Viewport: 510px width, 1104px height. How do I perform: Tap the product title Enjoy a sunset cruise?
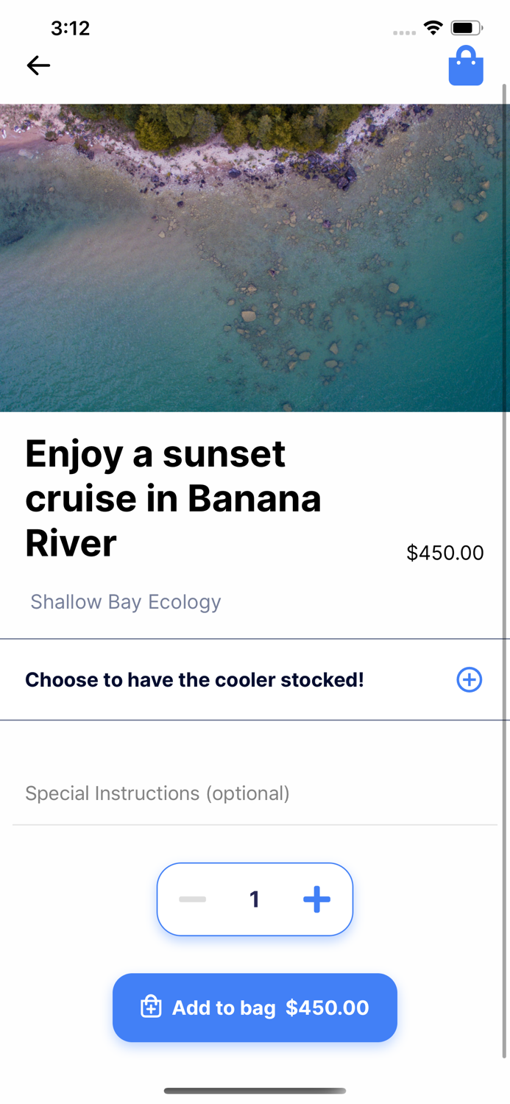pyautogui.click(x=173, y=498)
